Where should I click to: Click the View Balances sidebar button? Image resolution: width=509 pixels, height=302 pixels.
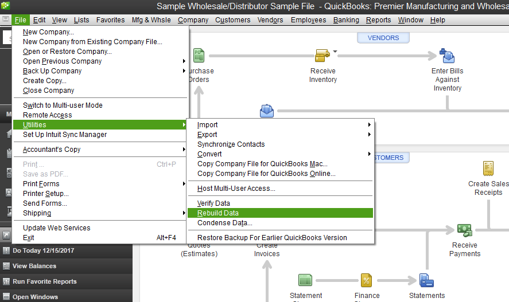pos(34,266)
